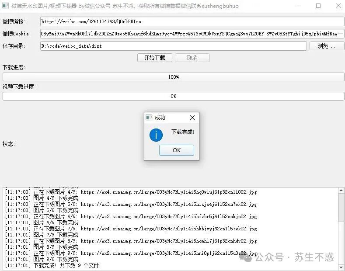Click the 下载进度 100% progress bar
345x271 pixels.
point(174,77)
